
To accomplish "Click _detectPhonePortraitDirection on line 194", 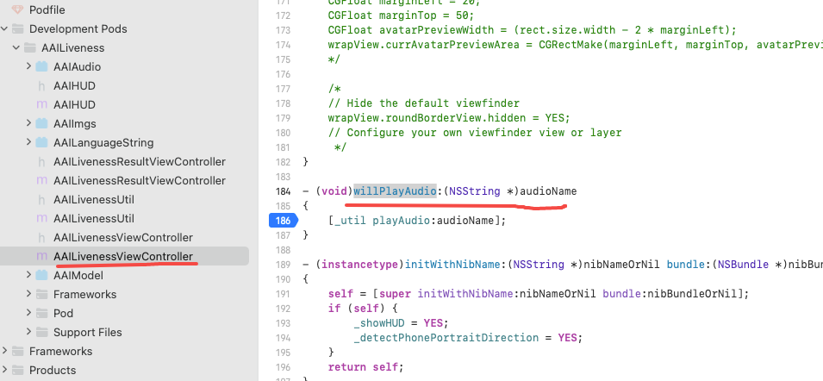I will click(x=446, y=337).
